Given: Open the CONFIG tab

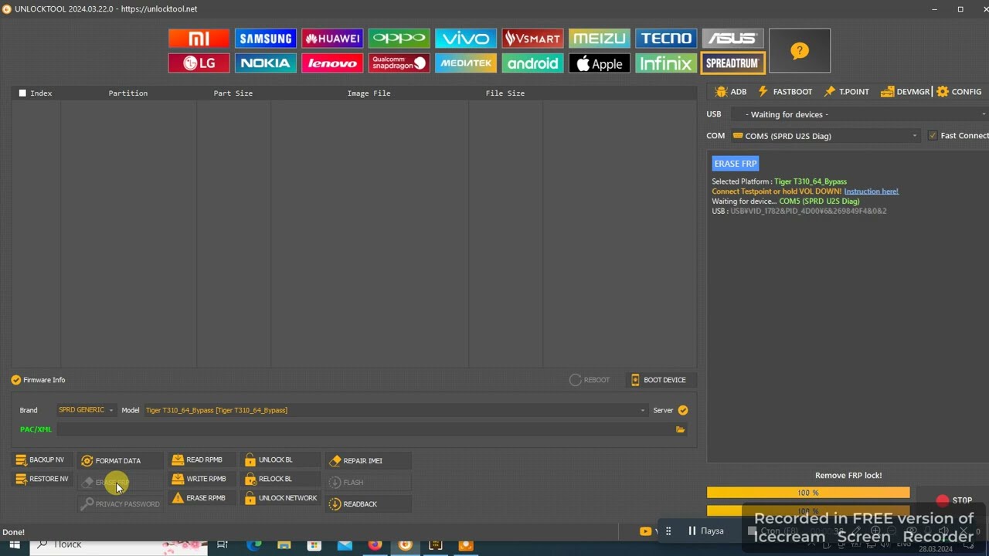Looking at the screenshot, I should pos(958,92).
